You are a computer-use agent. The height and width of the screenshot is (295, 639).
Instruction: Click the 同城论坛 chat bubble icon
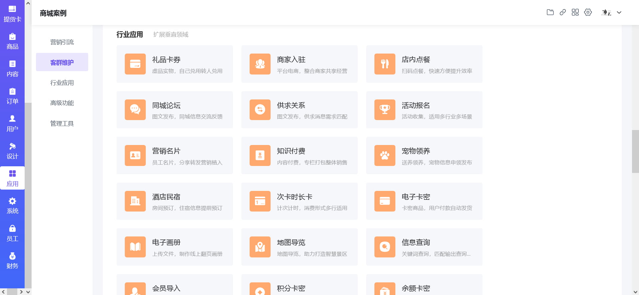point(135,109)
